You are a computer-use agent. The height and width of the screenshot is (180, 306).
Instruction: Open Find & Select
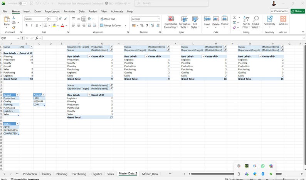tap(256, 22)
